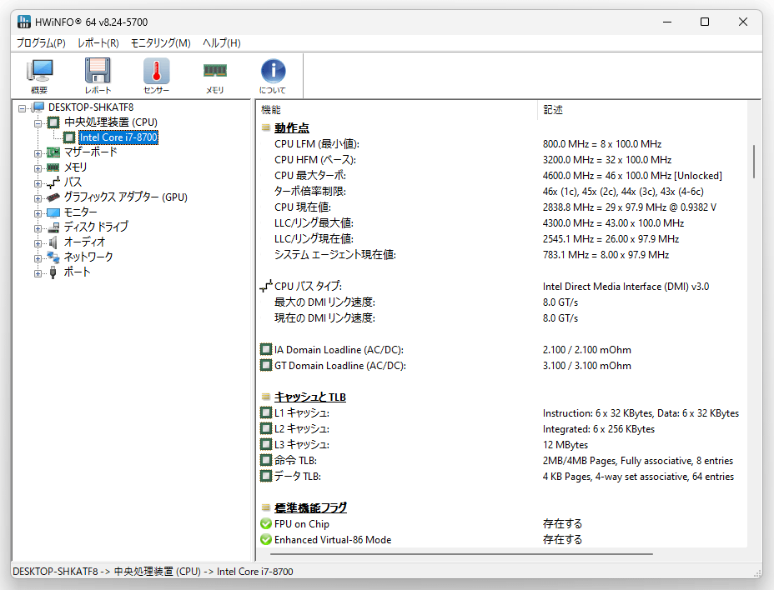Expand the グラフィックス アダプター (GPU) node

38,198
